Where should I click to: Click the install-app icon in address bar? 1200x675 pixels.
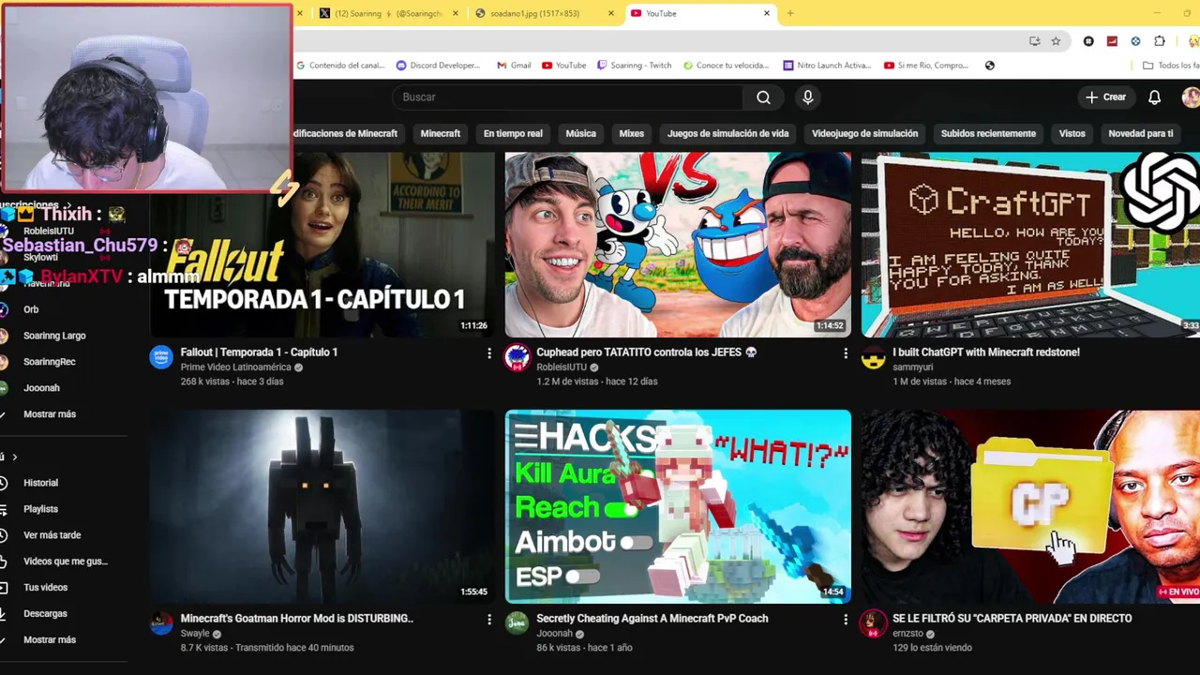click(1034, 41)
